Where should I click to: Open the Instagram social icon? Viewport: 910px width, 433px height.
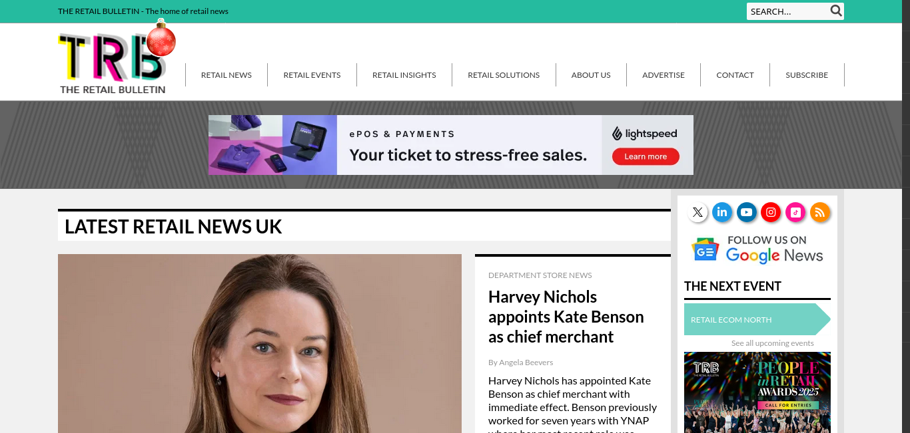click(x=771, y=212)
